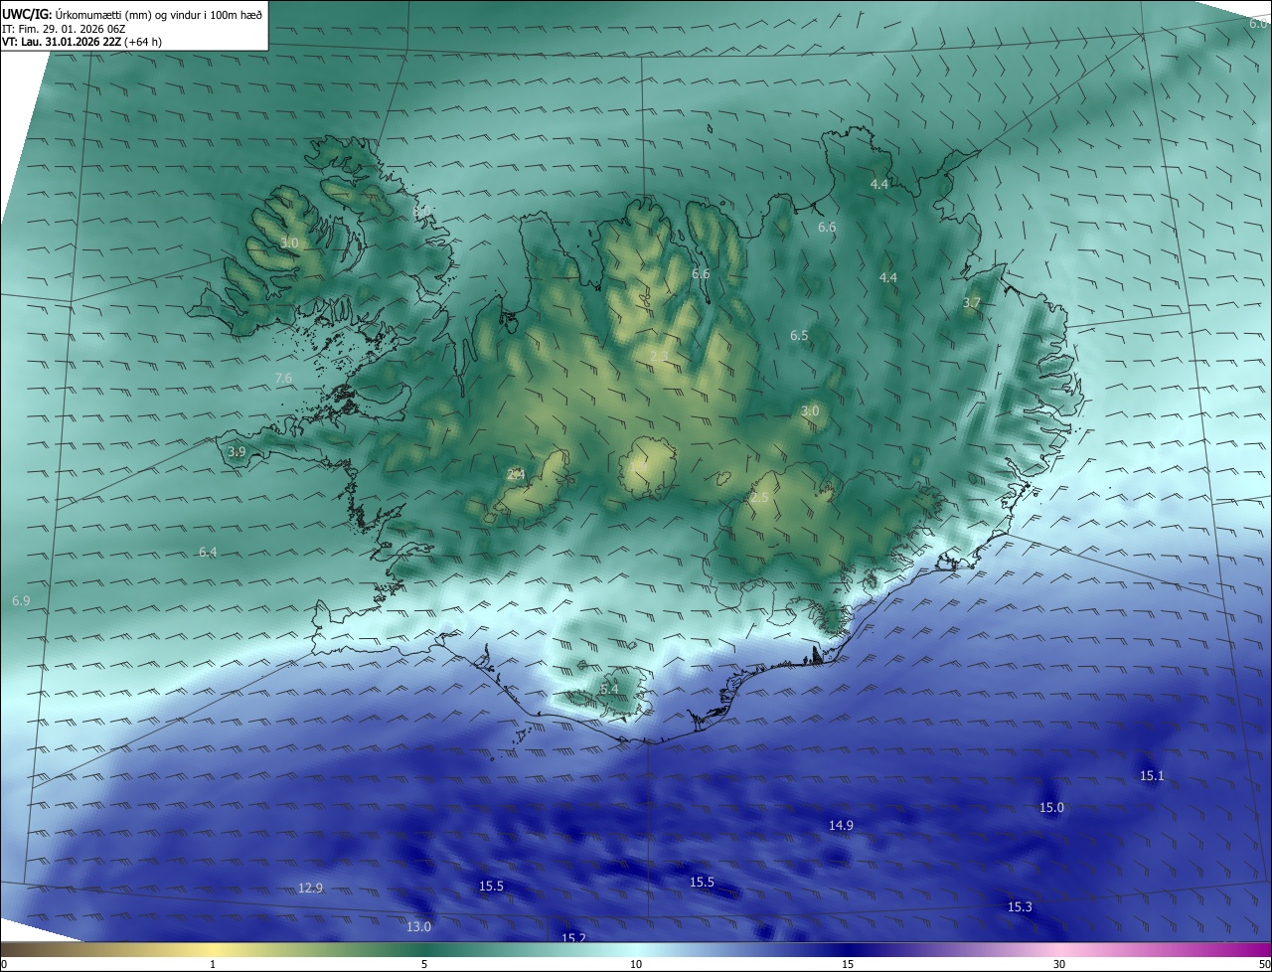Click the precipitation color scale bar

point(636,949)
